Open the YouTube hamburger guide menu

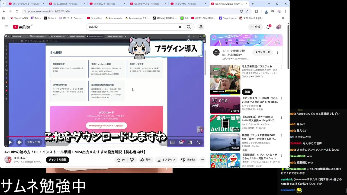click(x=7, y=27)
